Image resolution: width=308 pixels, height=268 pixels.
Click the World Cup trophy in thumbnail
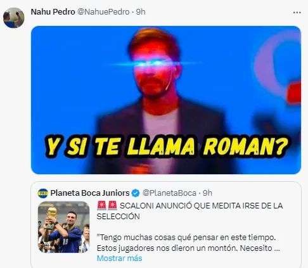point(51,217)
